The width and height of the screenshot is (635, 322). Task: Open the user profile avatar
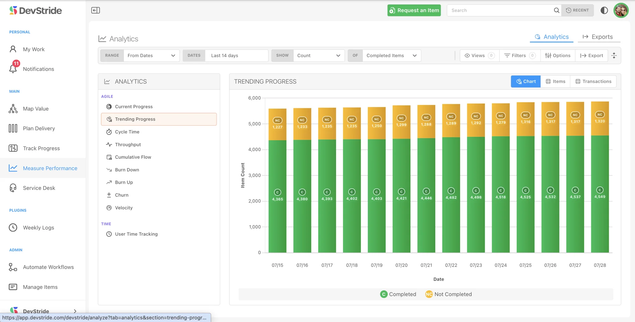(x=621, y=10)
